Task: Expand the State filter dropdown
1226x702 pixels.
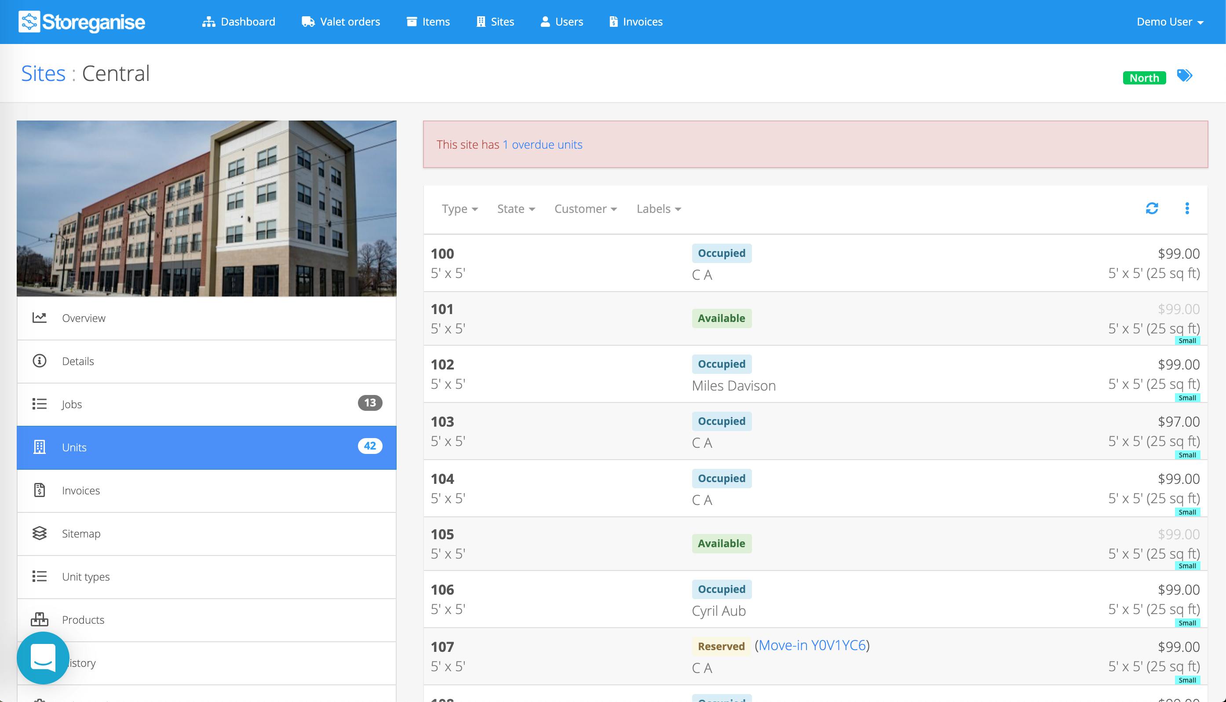Action: (516, 209)
